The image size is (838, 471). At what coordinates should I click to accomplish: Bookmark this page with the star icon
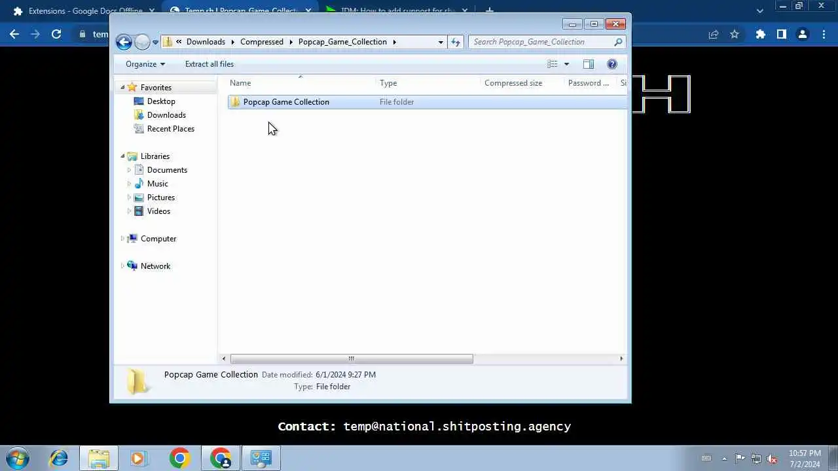click(x=735, y=34)
